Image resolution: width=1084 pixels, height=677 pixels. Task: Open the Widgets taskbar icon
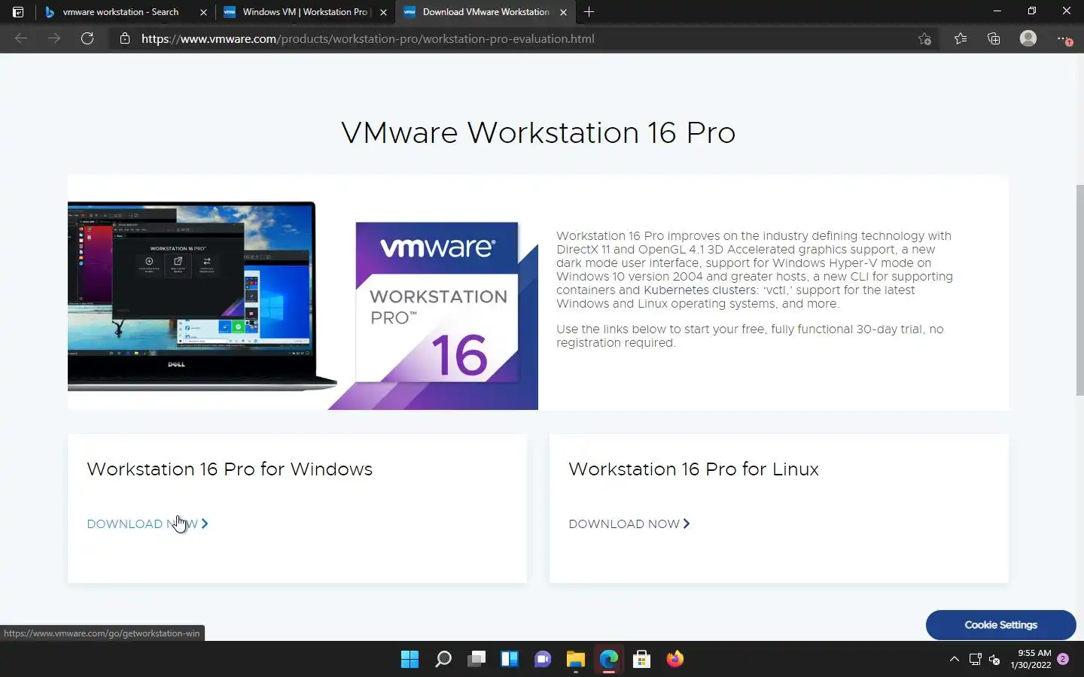pos(510,659)
